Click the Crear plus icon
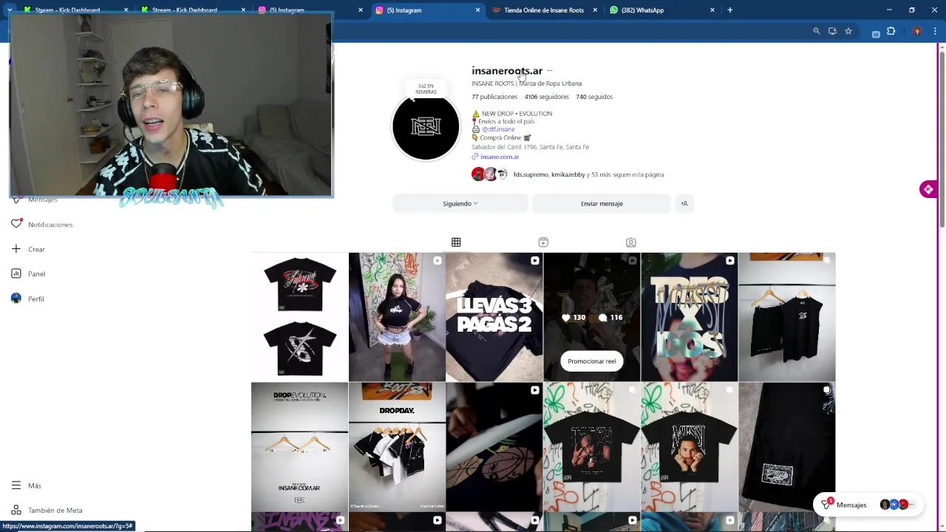 [x=16, y=249]
